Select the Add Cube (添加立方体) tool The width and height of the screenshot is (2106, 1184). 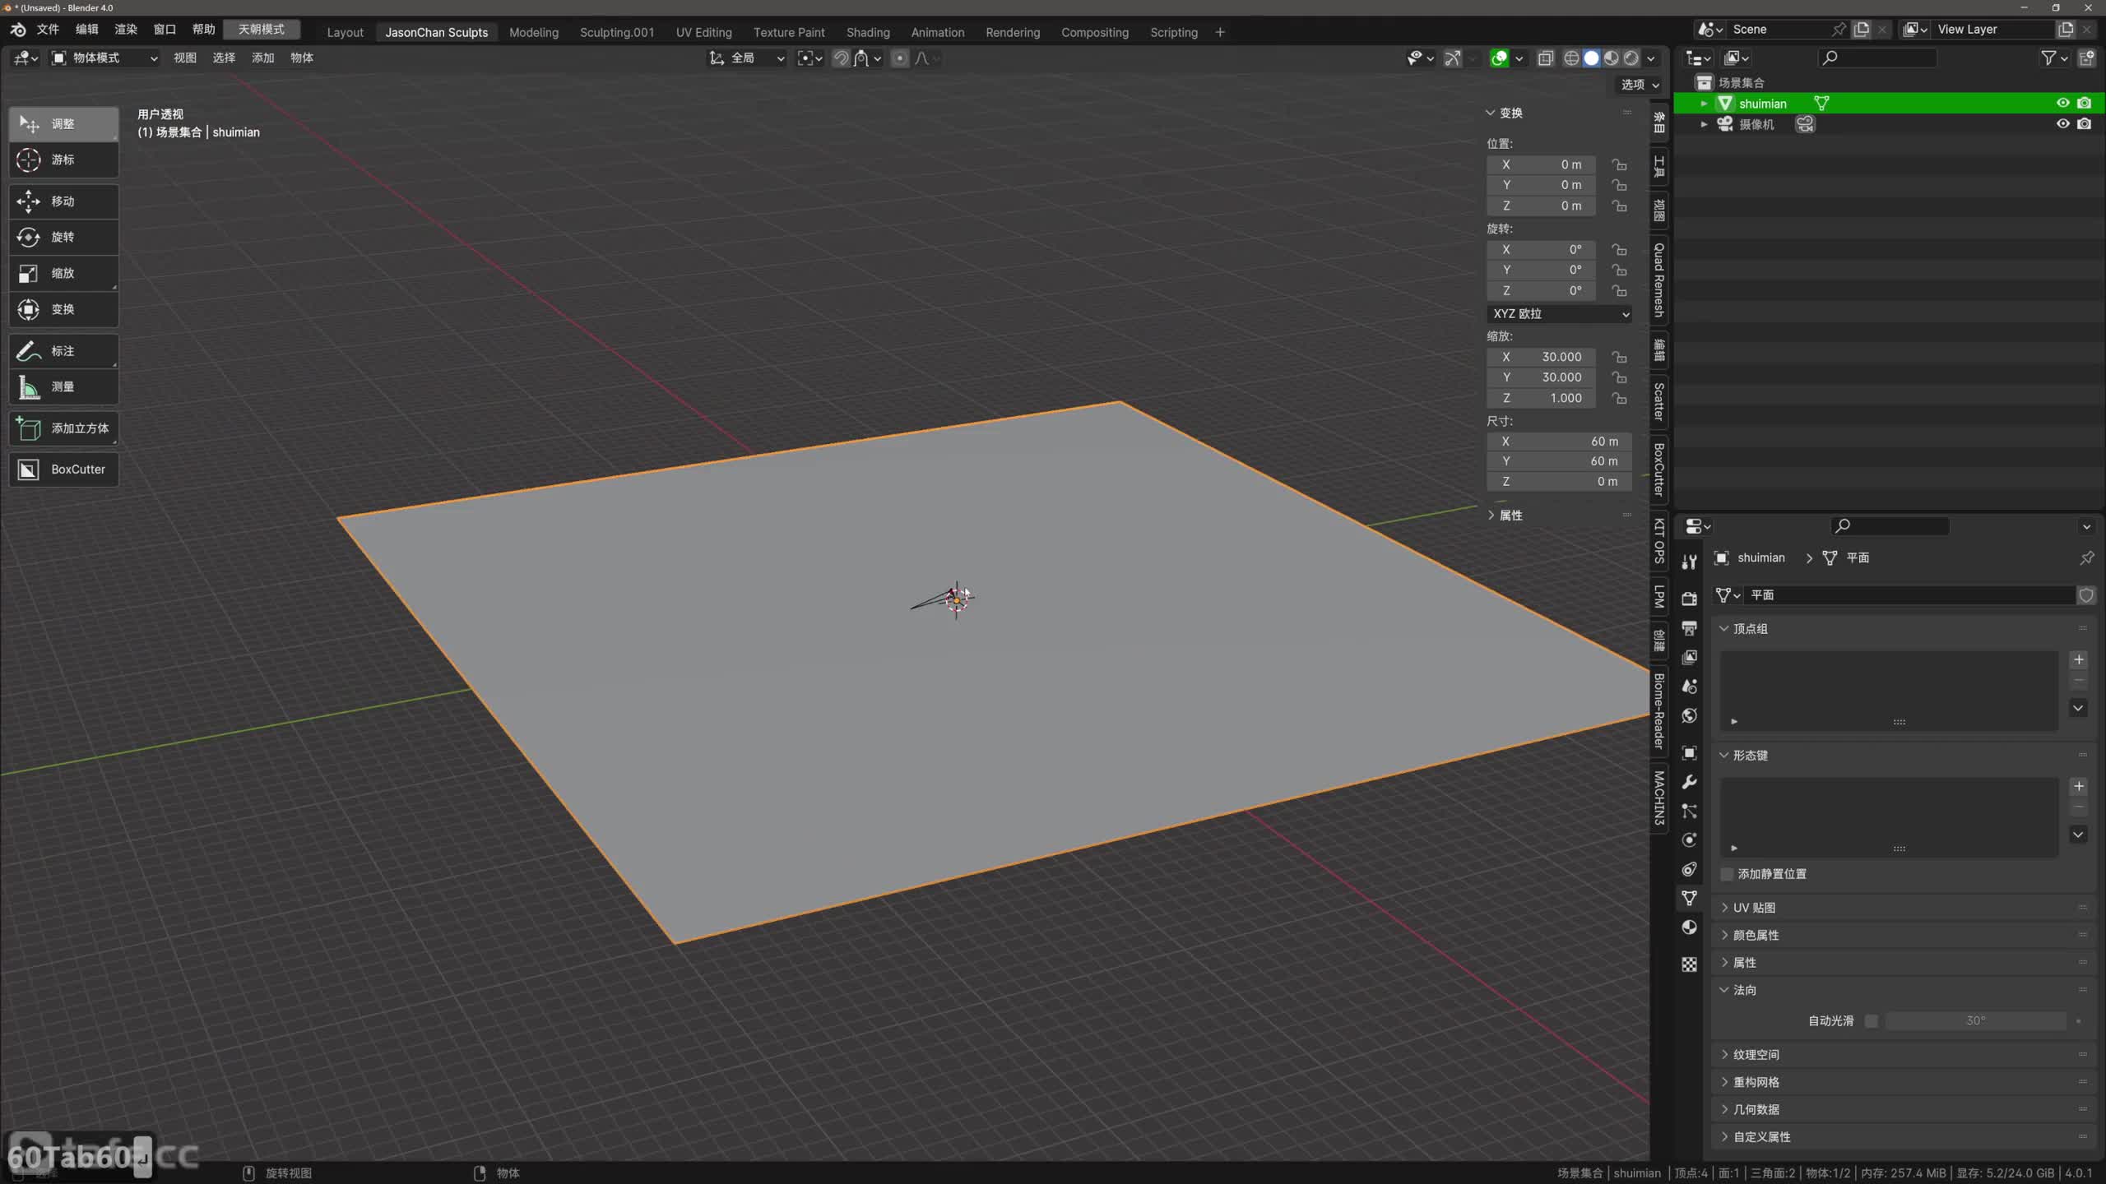(63, 428)
